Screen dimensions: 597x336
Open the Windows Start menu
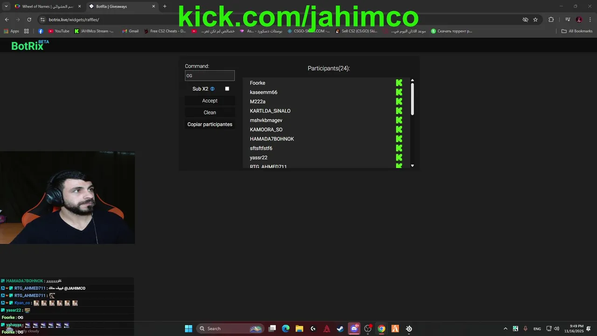188,329
